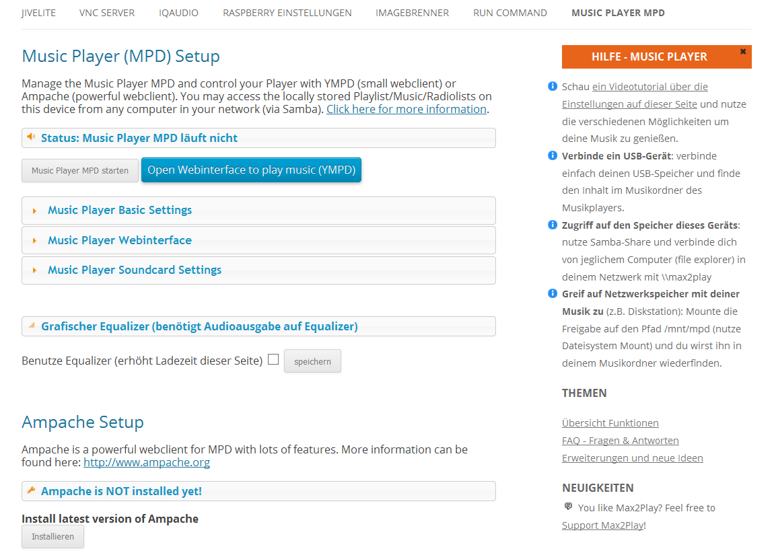The image size is (774, 553).
Task: Open the http://www.ampache.org link
Action: [x=147, y=462]
